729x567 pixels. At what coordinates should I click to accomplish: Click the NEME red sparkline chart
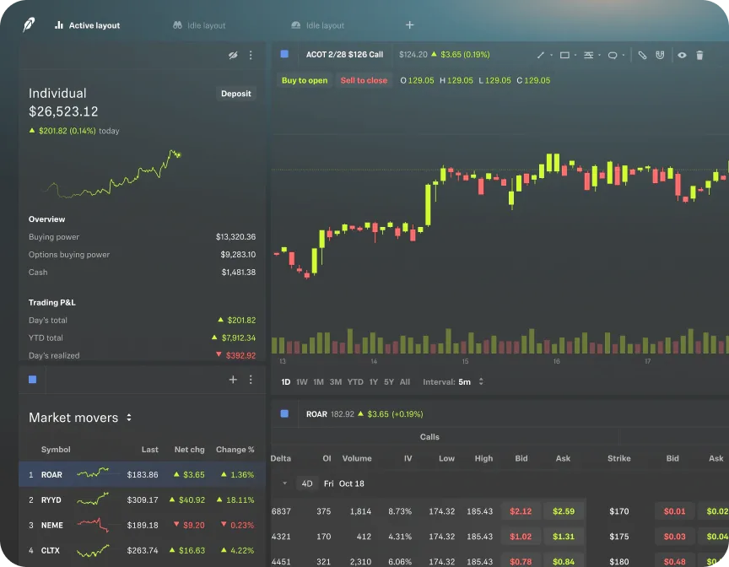[x=93, y=524]
